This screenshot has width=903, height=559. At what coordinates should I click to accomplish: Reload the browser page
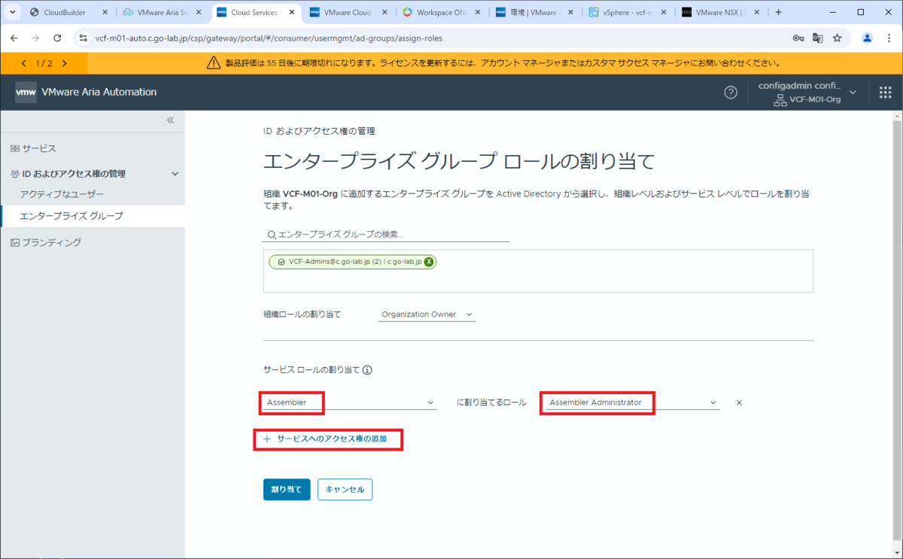coord(57,38)
